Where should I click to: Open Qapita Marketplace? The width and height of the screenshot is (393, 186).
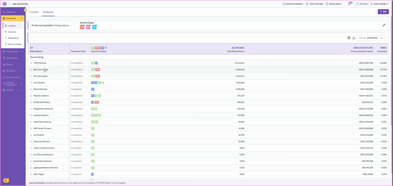point(292,4)
